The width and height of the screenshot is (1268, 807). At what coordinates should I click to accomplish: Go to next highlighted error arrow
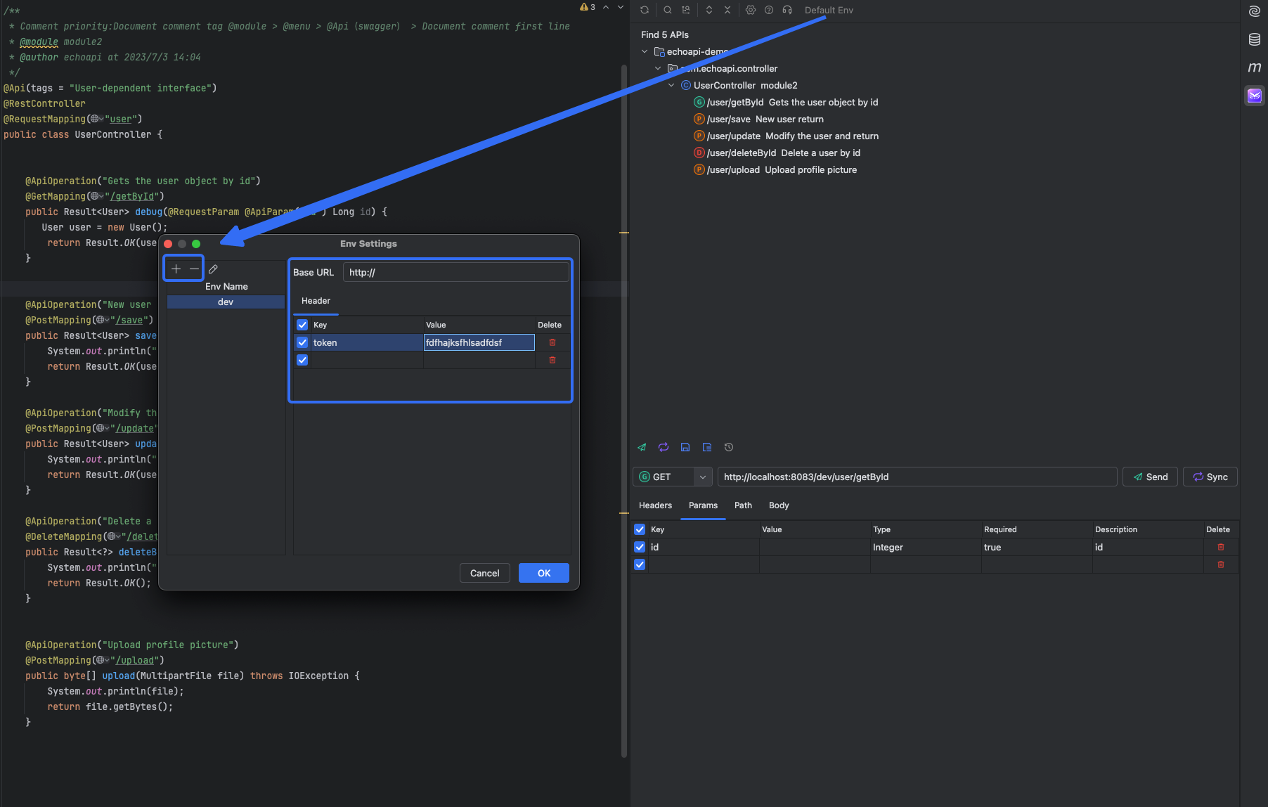tap(621, 7)
